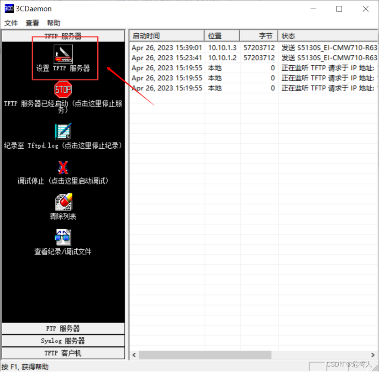Viewport: 379px width, 372px height.
Task: Click the horizontal scrollbar thumb in log list
Action: coord(205,355)
